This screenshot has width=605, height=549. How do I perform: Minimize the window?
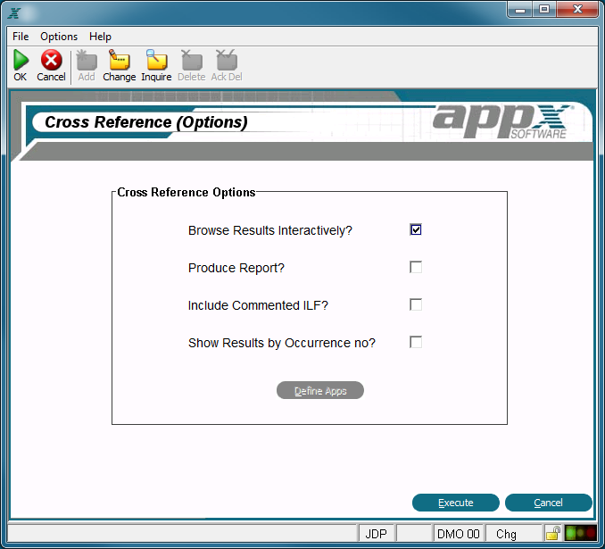(x=520, y=9)
